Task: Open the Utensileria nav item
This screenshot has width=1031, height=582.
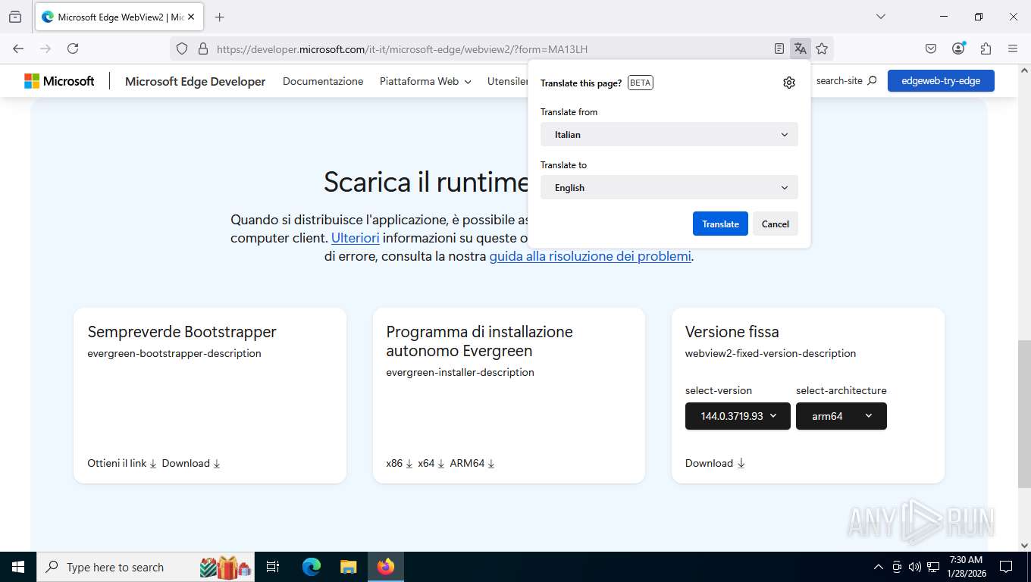Action: tap(508, 81)
